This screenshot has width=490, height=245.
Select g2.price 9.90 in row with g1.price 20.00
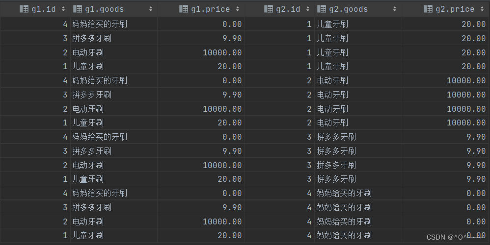476,179
